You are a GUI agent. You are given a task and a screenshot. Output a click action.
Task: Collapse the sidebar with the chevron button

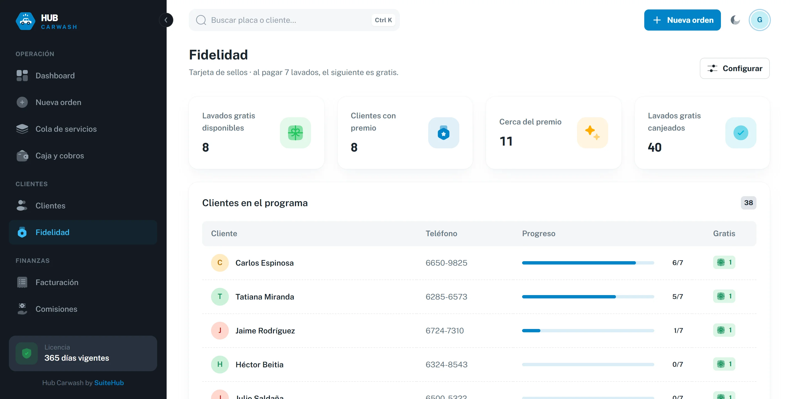click(166, 20)
